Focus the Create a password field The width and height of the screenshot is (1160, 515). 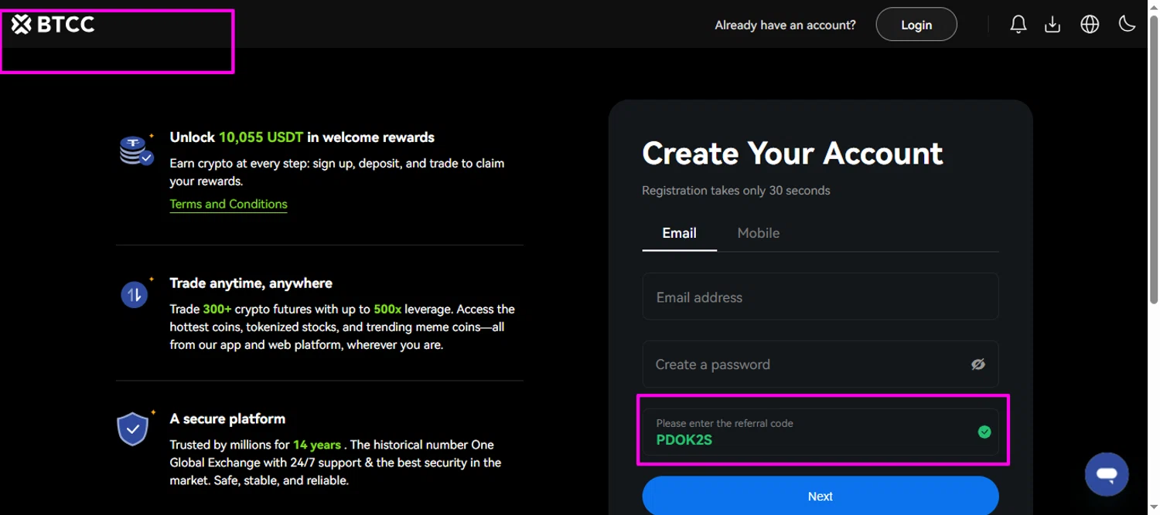point(821,364)
